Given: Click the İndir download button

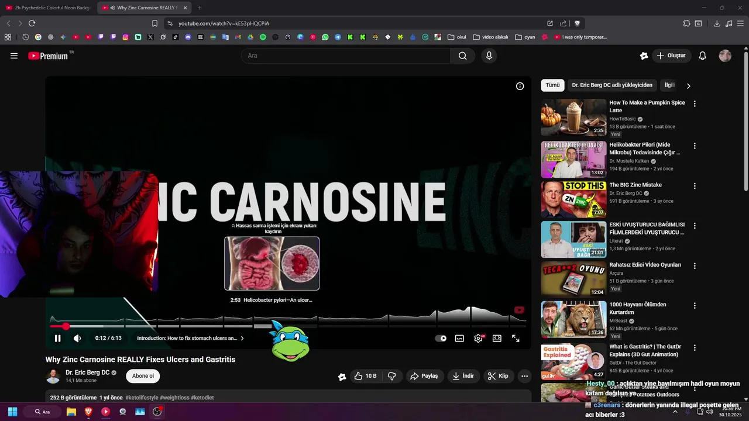Looking at the screenshot, I should tap(463, 376).
